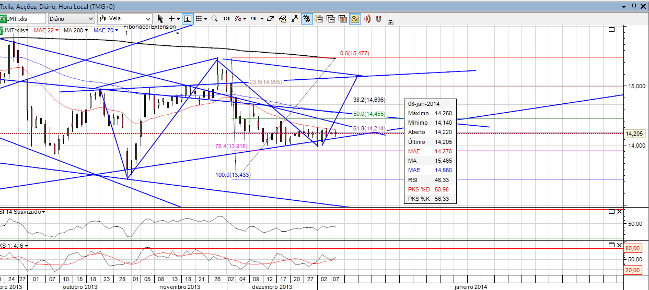Screen dimensions: 649x290
Task: Select the FIB Fibonacci tool
Action: pos(253,18)
